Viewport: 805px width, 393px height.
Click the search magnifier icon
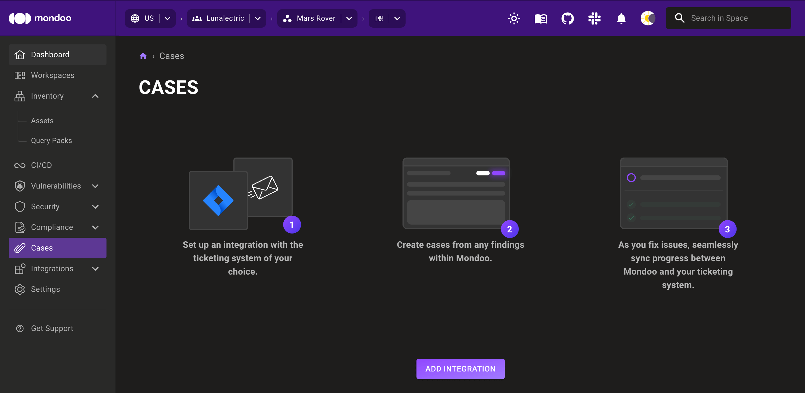coord(680,18)
